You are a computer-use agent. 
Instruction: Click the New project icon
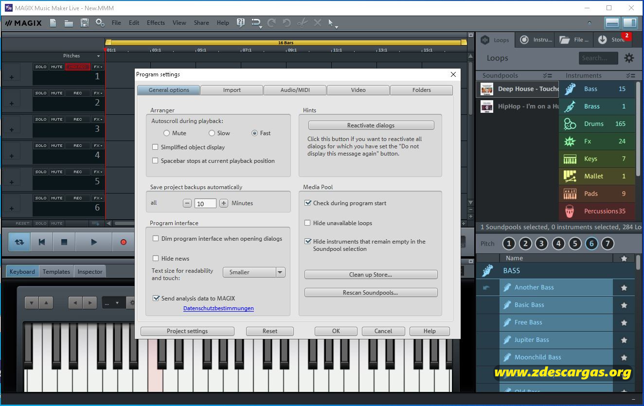pos(53,23)
